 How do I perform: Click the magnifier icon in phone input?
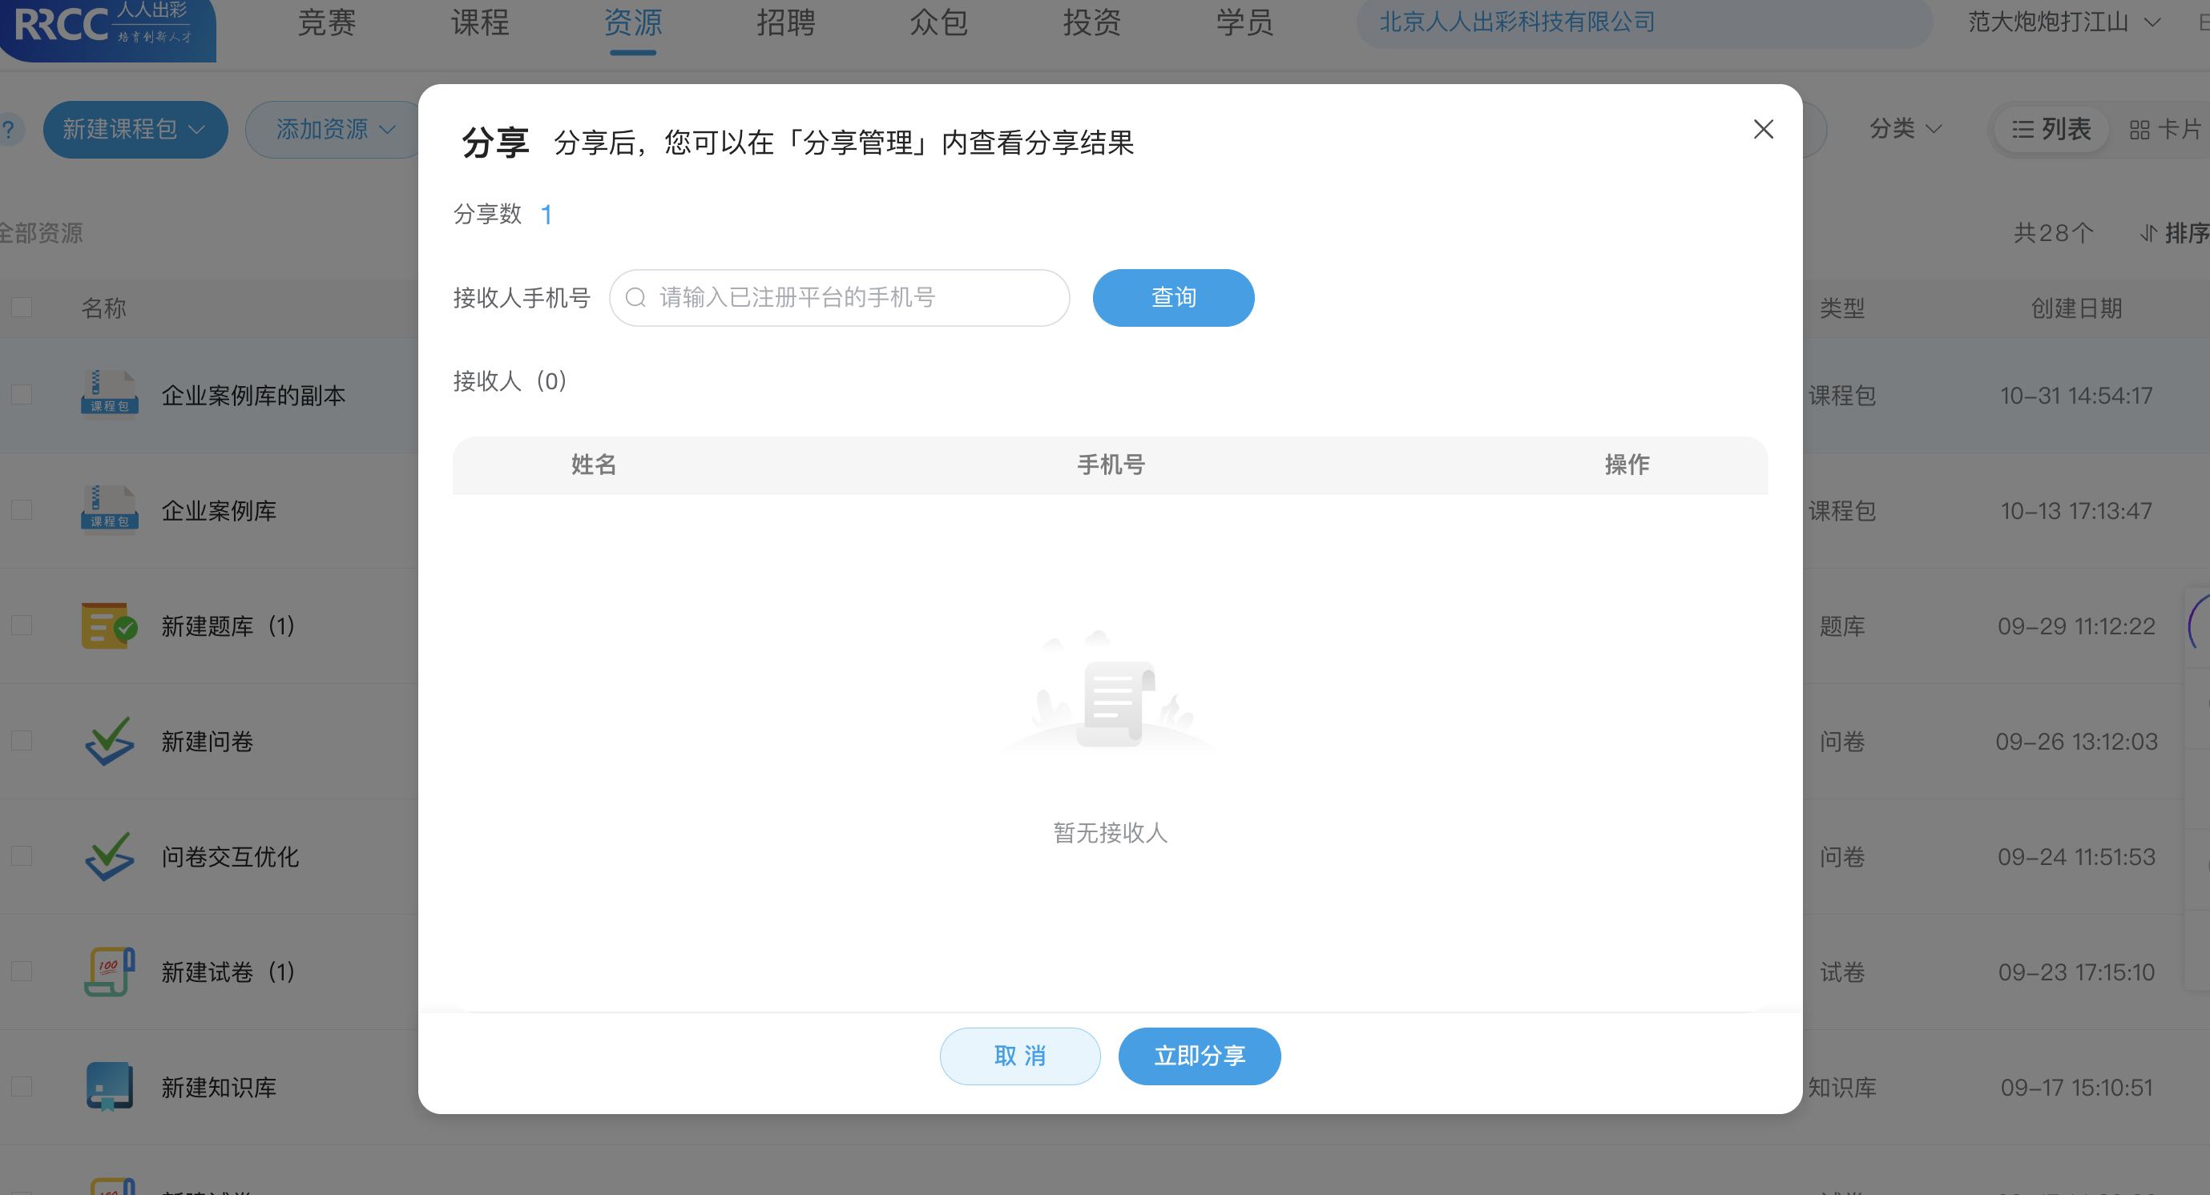(x=635, y=297)
